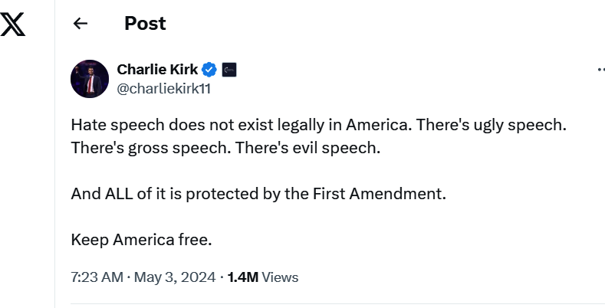Image resolution: width=605 pixels, height=308 pixels.
Task: Open the @charliekirk11 handle link
Action: tap(163, 88)
